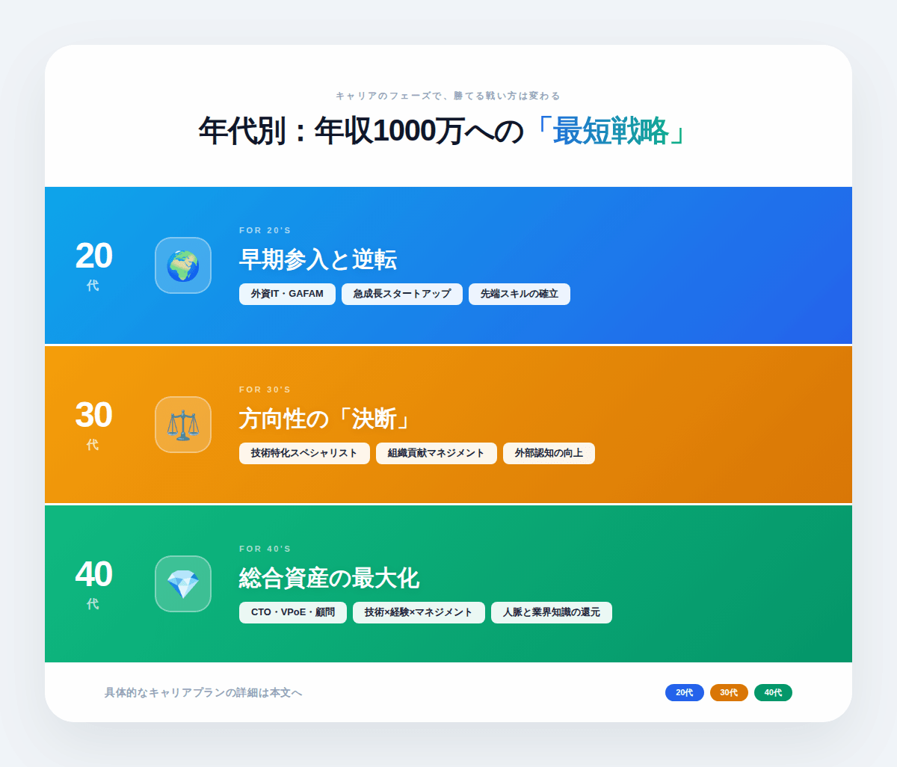Click the FOR 20'S label
The width and height of the screenshot is (897, 767).
[x=265, y=230]
